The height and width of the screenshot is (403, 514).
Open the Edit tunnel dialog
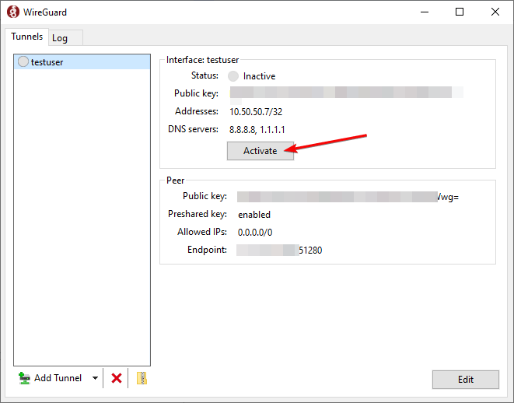(465, 380)
